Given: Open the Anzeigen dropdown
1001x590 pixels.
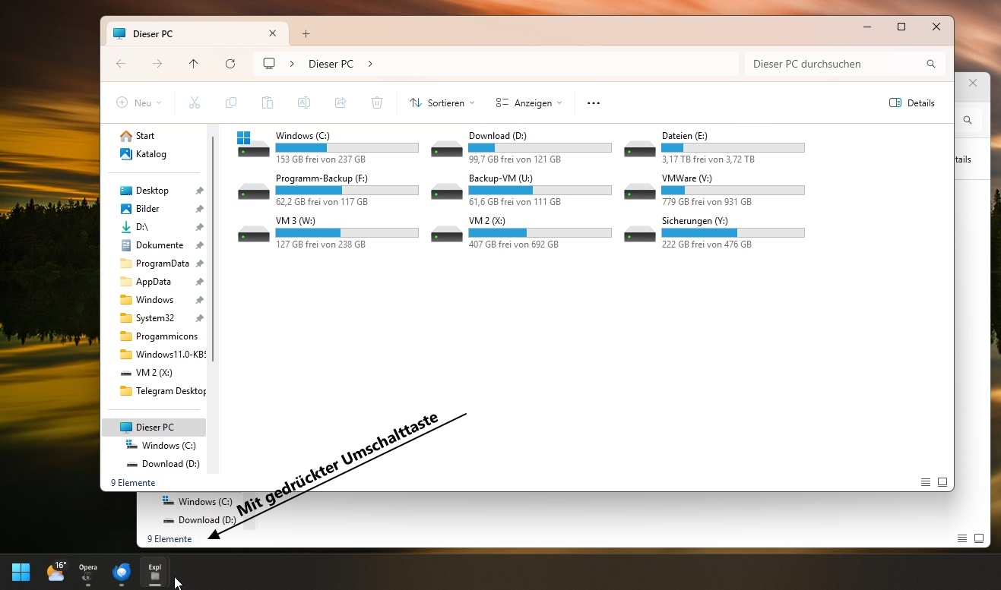Looking at the screenshot, I should tap(529, 103).
